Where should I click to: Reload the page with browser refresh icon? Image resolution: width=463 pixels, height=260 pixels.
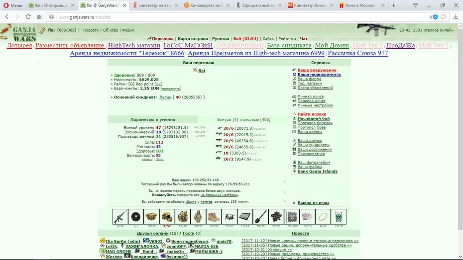tap(28, 17)
